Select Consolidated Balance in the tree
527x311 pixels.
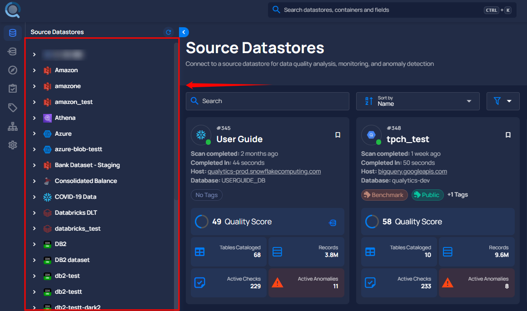point(86,181)
